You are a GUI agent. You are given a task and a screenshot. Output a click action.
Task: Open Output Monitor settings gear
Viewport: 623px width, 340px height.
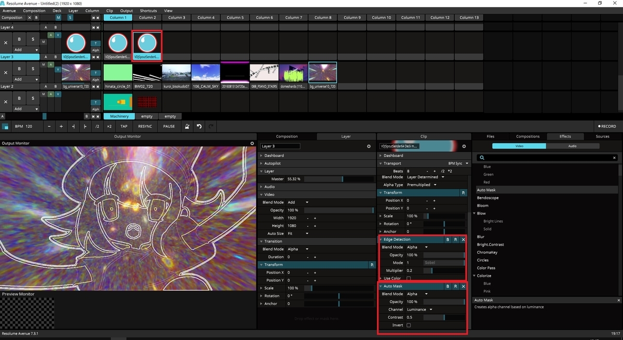tap(252, 143)
